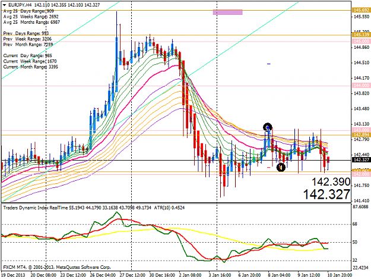
Task: Click the 32 level on indicator scale
Action: (355, 261)
